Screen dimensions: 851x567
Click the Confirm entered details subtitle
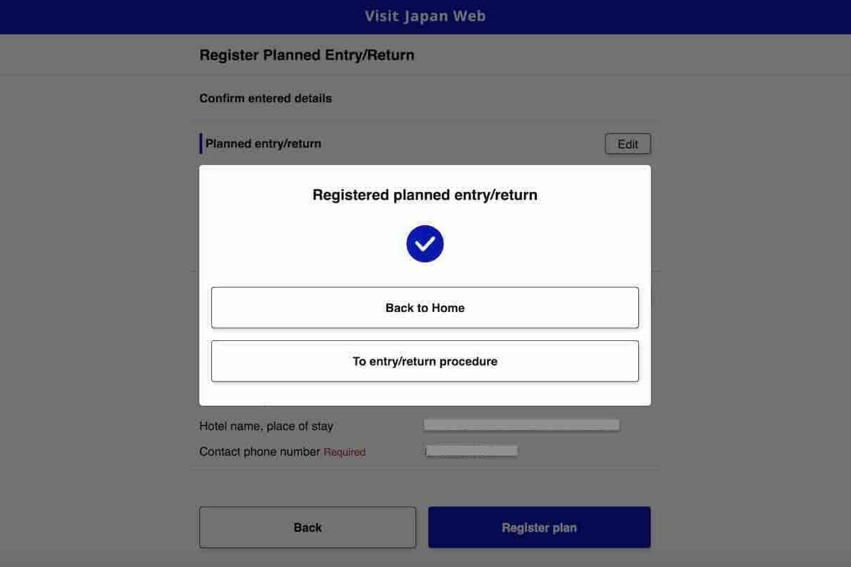coord(265,99)
